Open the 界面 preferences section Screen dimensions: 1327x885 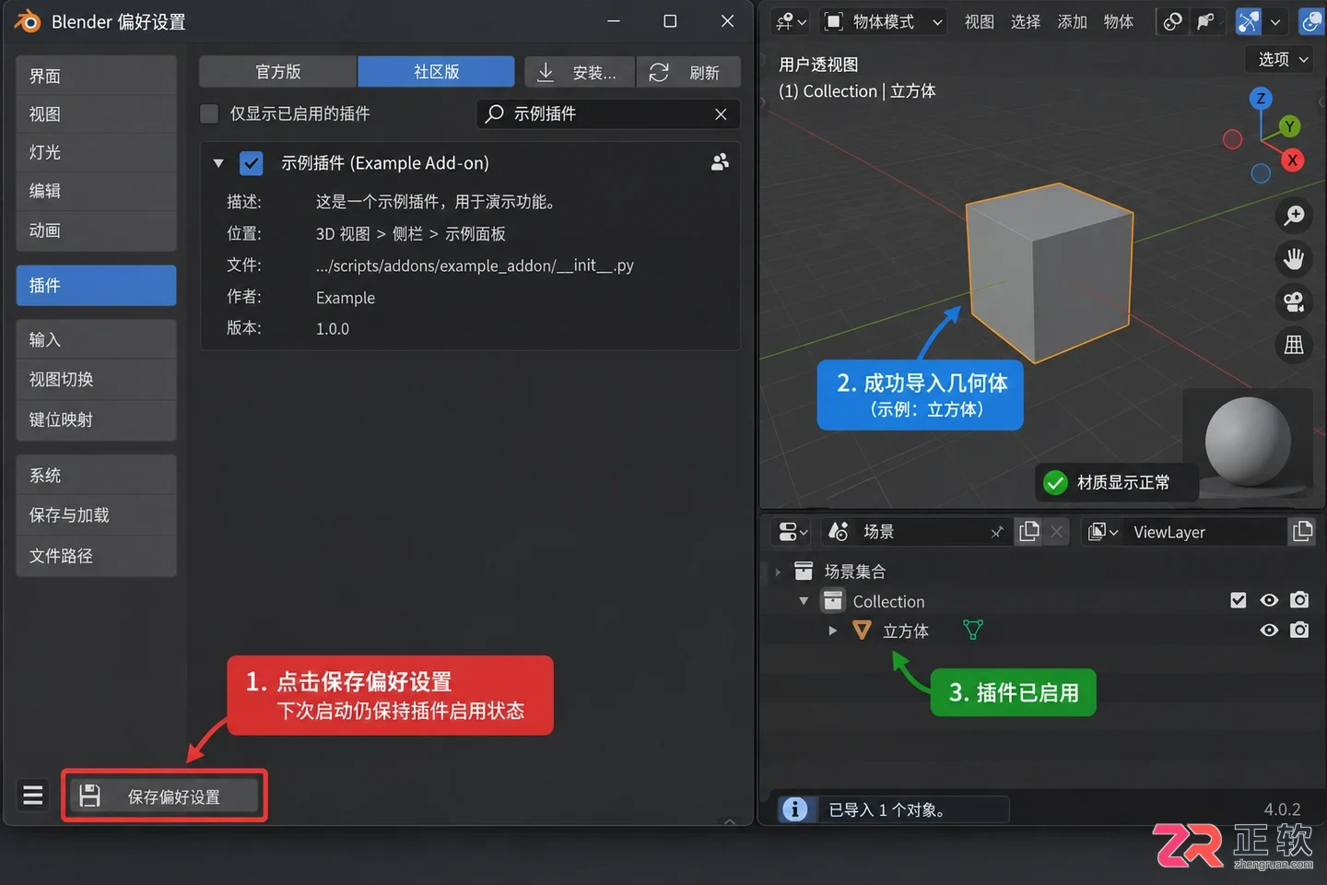coord(96,76)
